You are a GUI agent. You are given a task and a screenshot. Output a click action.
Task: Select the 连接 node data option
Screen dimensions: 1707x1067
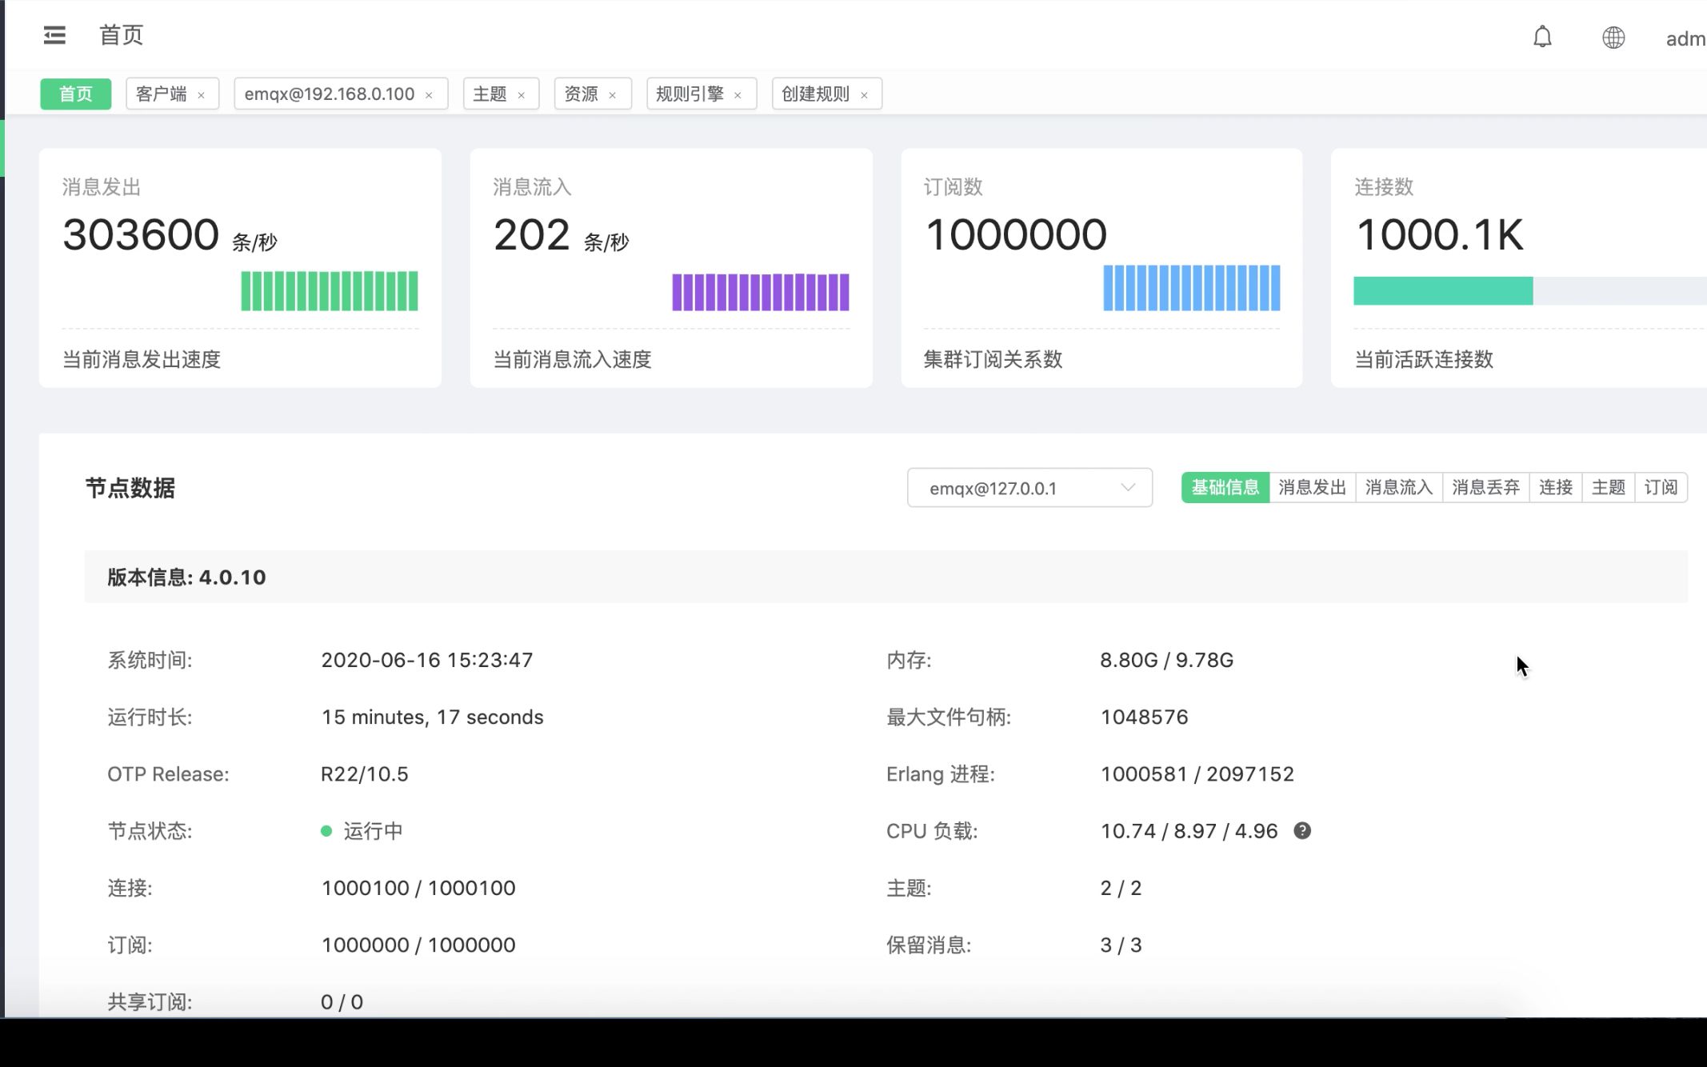tap(1556, 487)
